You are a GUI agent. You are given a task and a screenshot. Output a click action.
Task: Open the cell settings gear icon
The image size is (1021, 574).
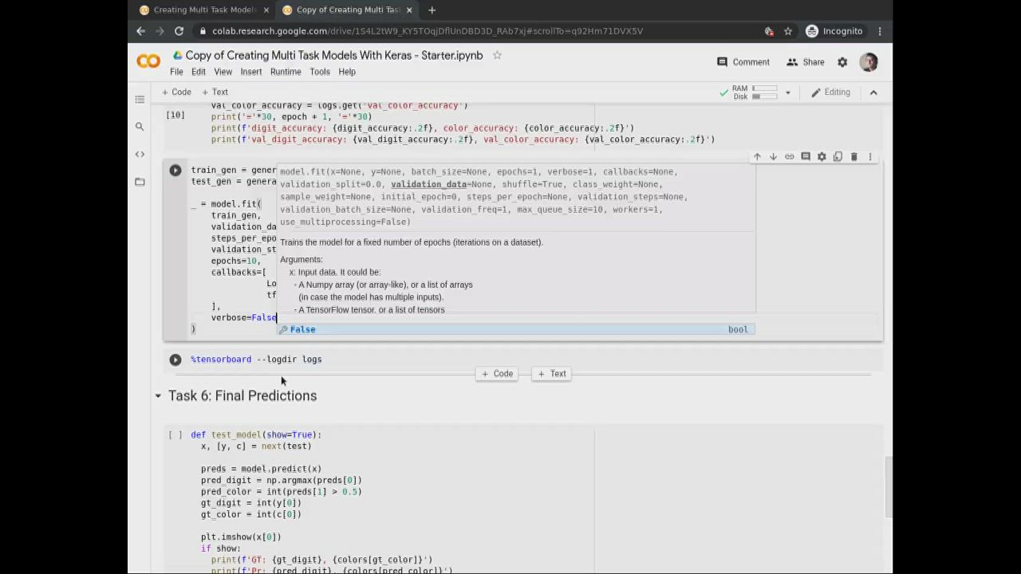click(822, 157)
